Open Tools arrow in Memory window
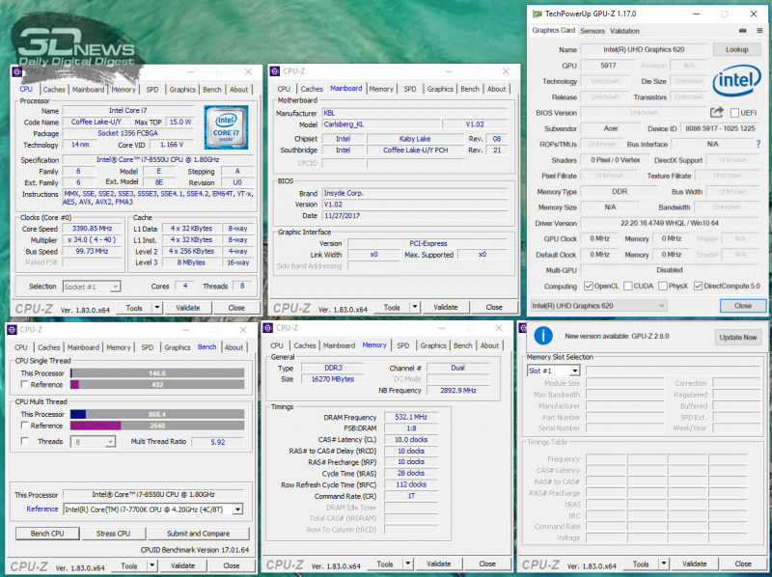Image resolution: width=772 pixels, height=577 pixels. [408, 563]
